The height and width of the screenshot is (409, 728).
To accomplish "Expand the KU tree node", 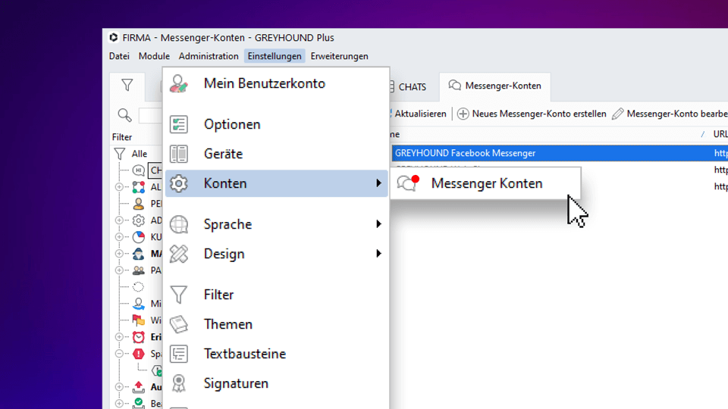I will (119, 237).
